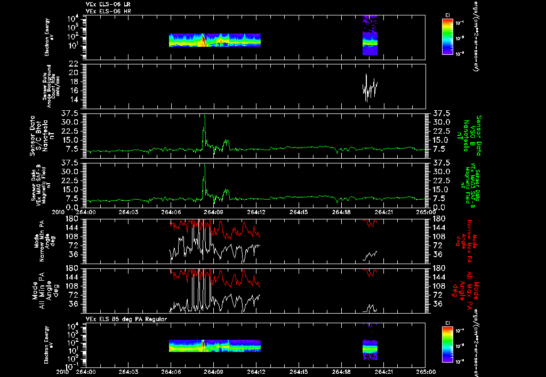Click the "264:09" label on the middle time axis
546x377 pixels.
213,212
